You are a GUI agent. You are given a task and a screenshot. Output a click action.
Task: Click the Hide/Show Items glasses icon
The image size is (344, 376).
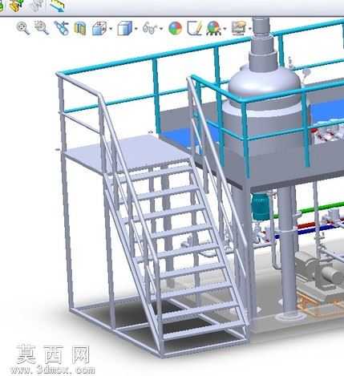pyautogui.click(x=150, y=28)
